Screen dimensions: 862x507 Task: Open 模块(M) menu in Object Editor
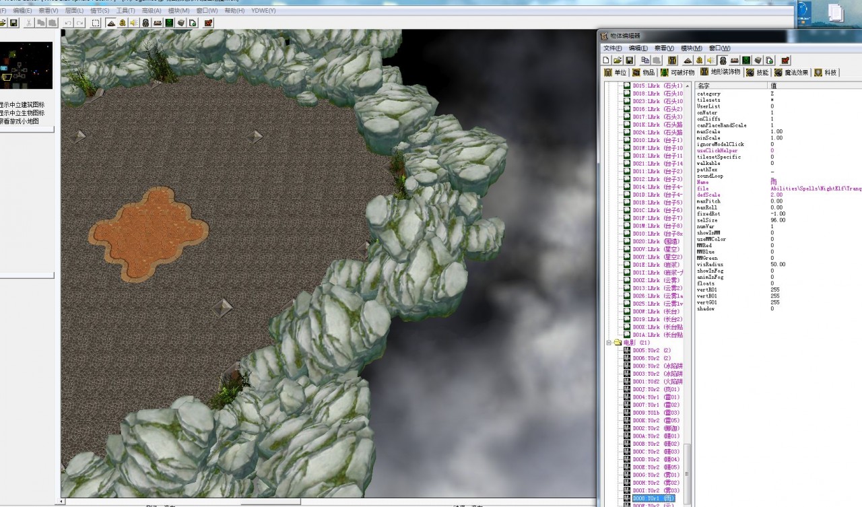pyautogui.click(x=691, y=48)
